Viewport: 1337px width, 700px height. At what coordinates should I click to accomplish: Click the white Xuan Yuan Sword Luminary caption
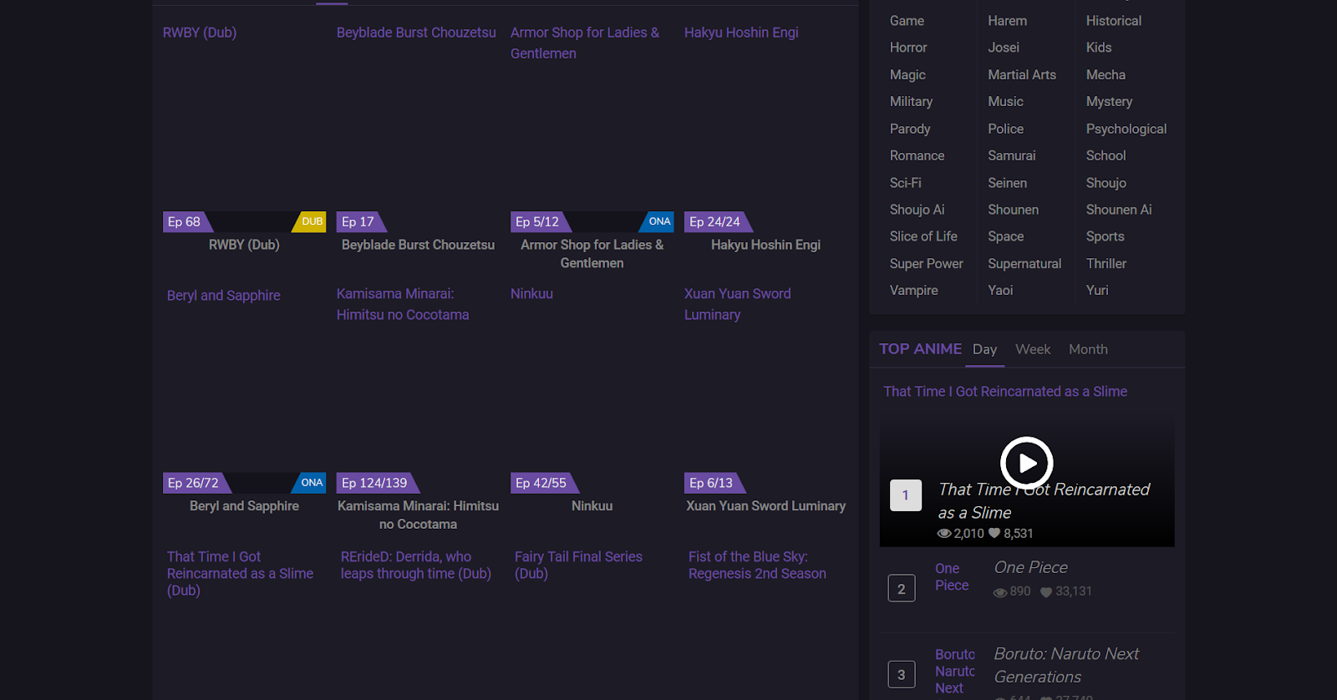coord(765,506)
